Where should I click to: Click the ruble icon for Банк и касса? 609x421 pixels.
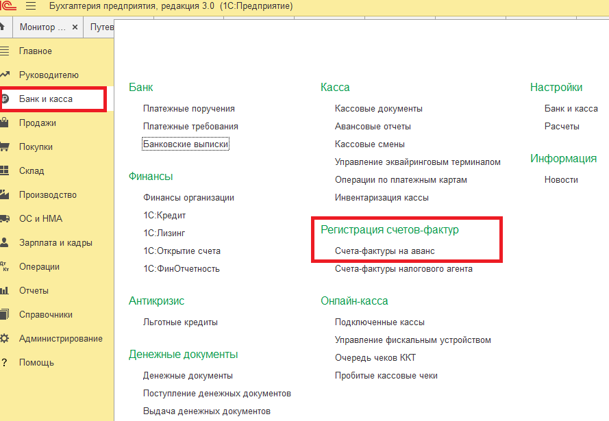coord(5,99)
